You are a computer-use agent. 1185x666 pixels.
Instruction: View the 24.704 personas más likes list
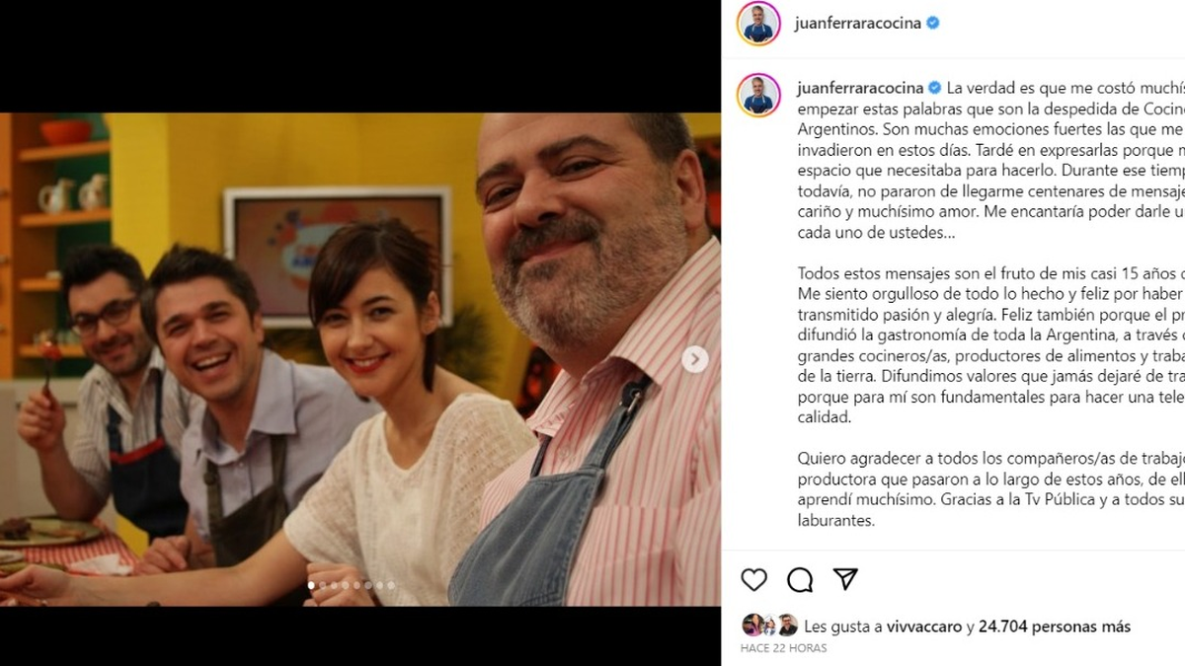[x=1056, y=627]
